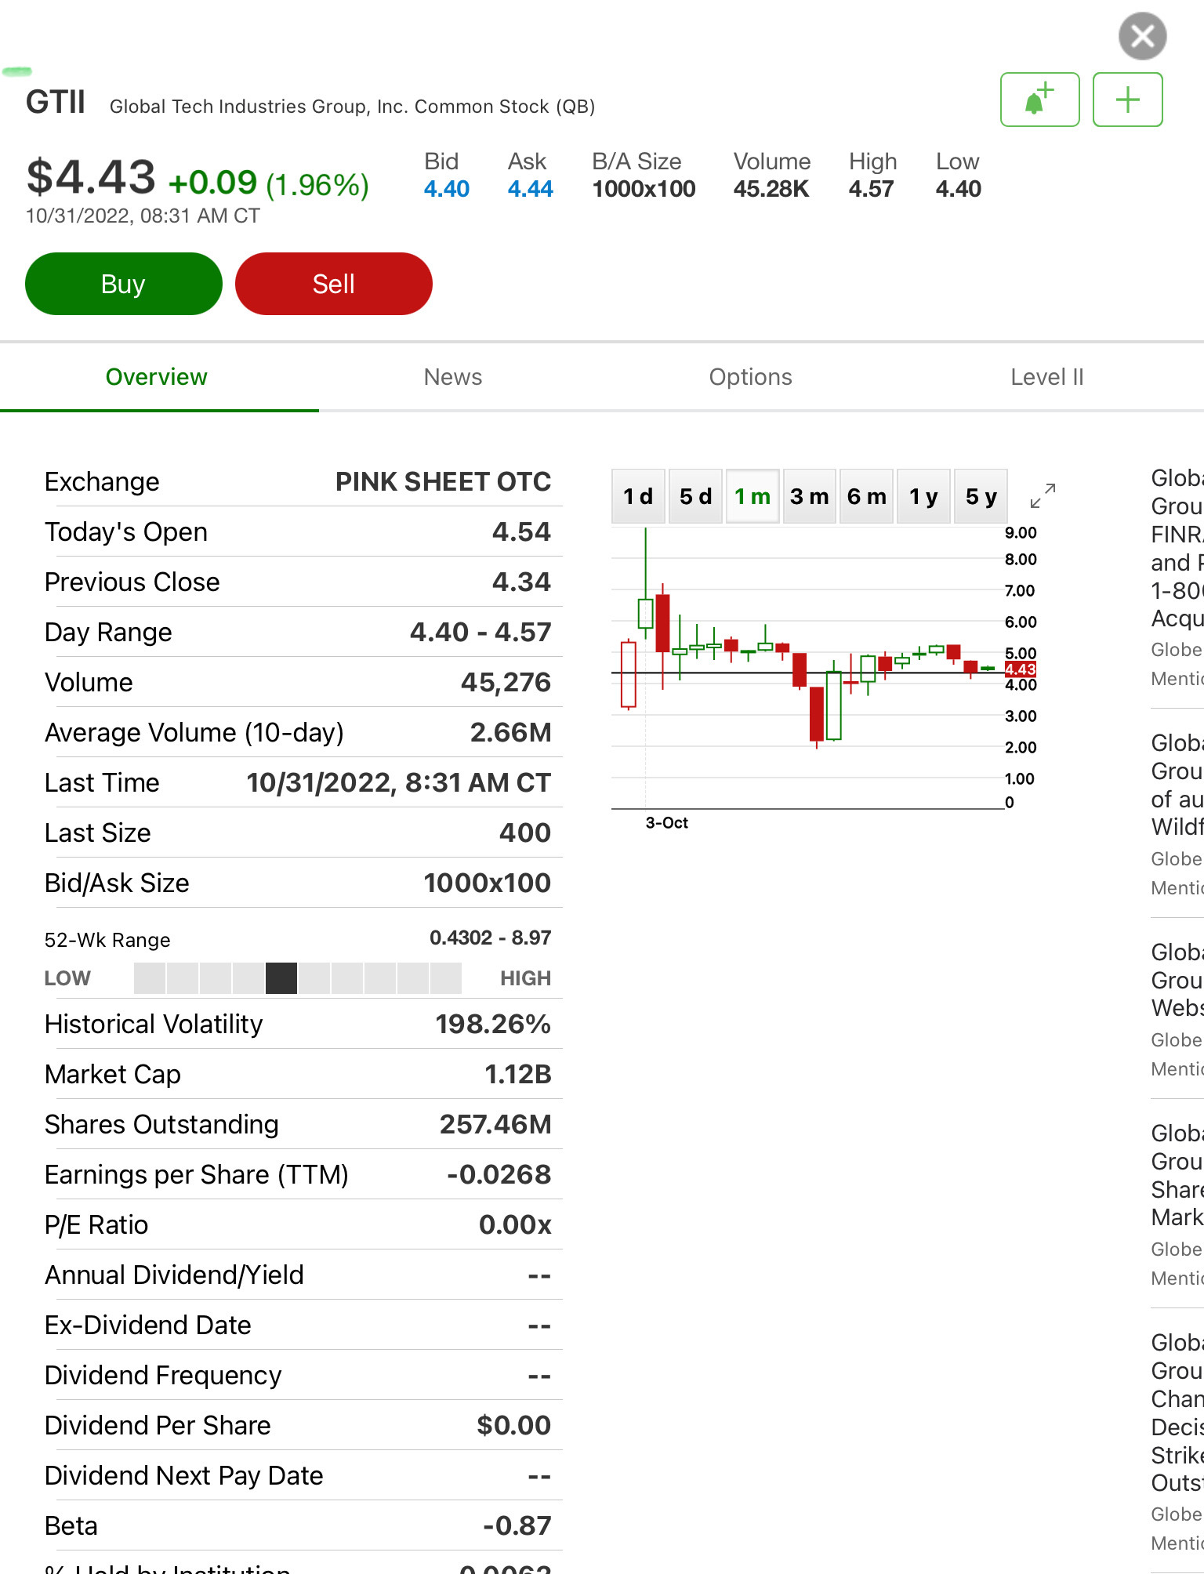Viewport: 1204px width, 1574px height.
Task: Click the red 4.43 price marker on chart
Action: coord(1021,669)
